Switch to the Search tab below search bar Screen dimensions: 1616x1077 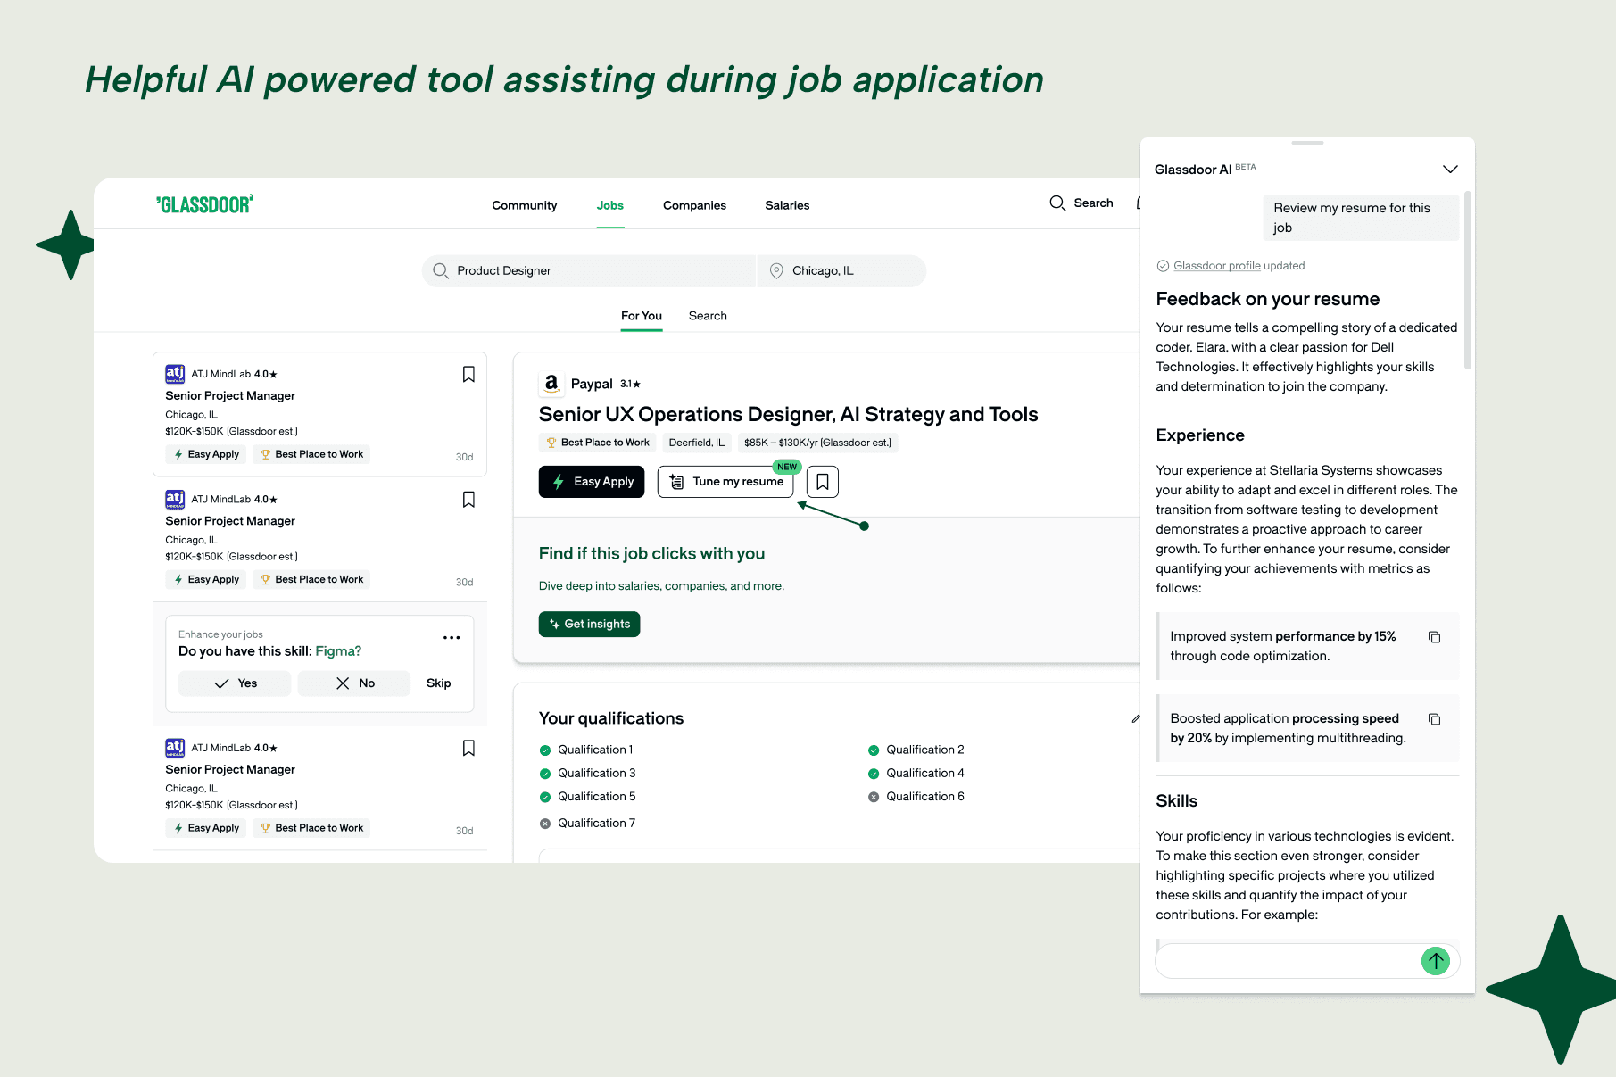point(708,316)
